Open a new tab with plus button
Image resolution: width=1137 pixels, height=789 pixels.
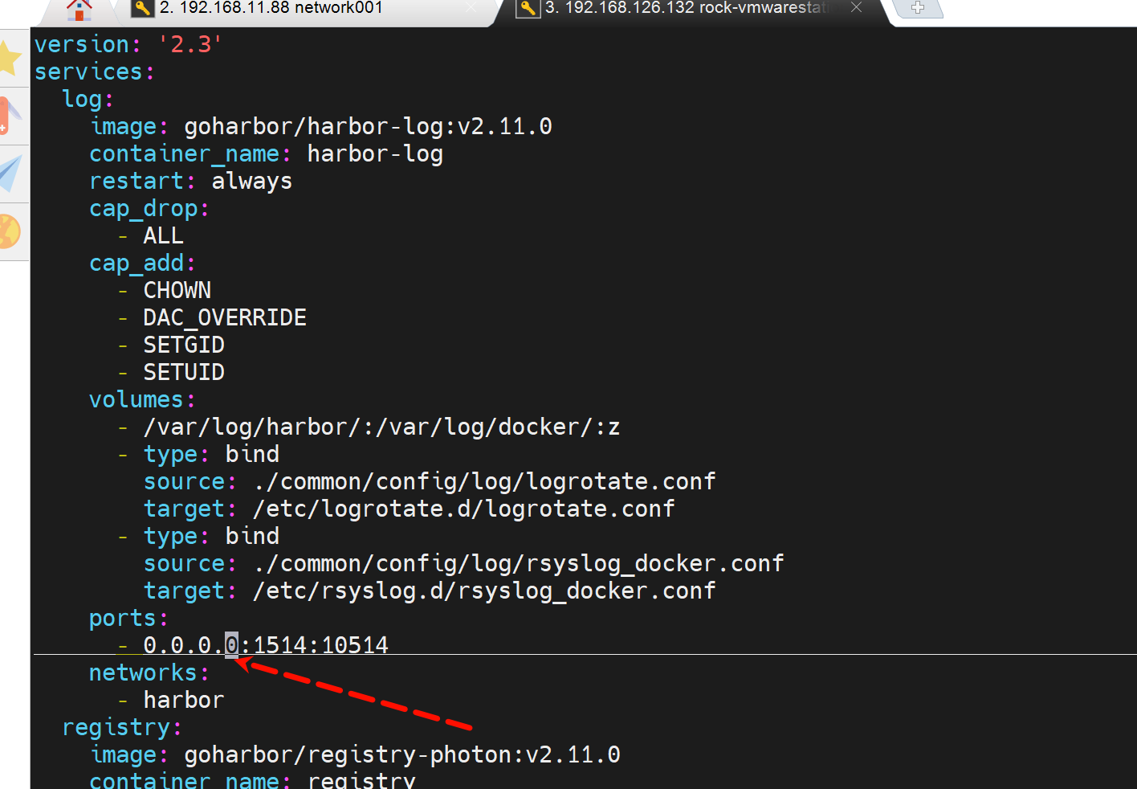point(918,8)
